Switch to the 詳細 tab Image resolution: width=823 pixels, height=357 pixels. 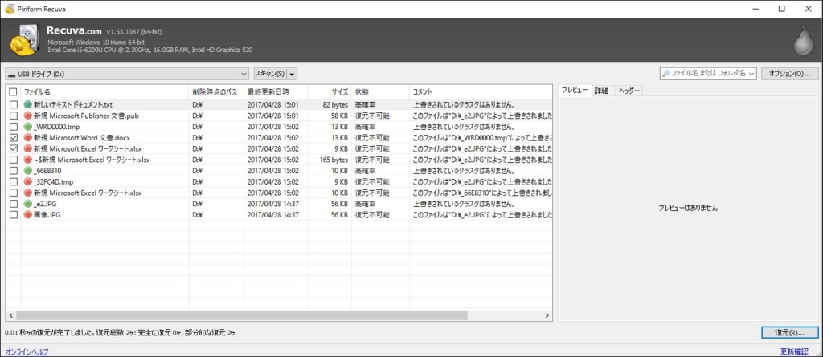pos(601,91)
